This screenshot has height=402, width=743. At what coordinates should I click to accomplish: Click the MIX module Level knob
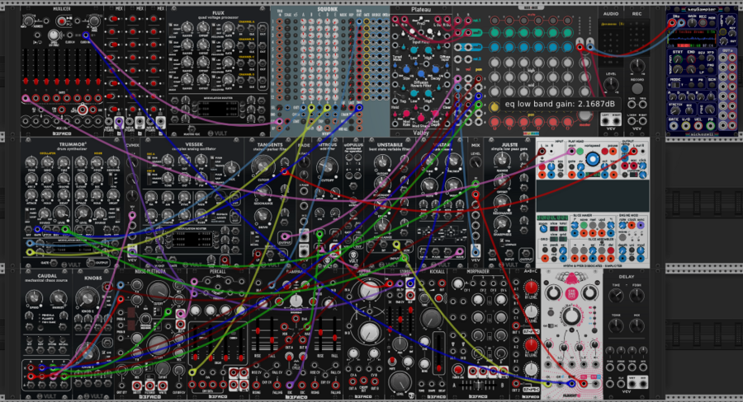point(476,164)
